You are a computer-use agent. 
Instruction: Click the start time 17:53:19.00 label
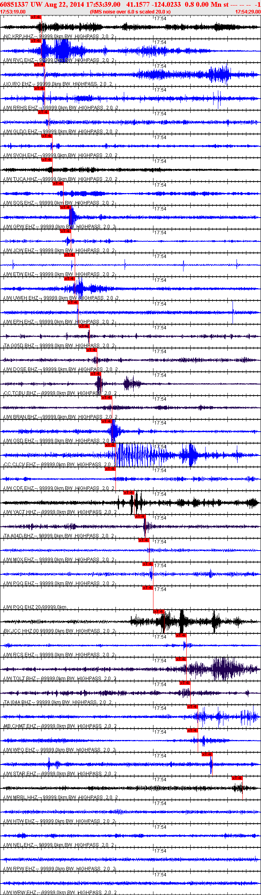13,12
